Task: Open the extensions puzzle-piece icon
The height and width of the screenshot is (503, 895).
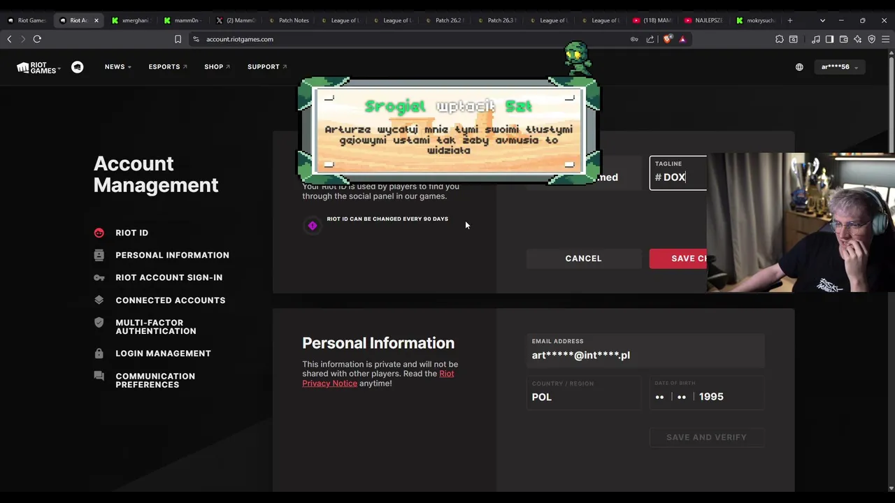Action: tap(780, 39)
